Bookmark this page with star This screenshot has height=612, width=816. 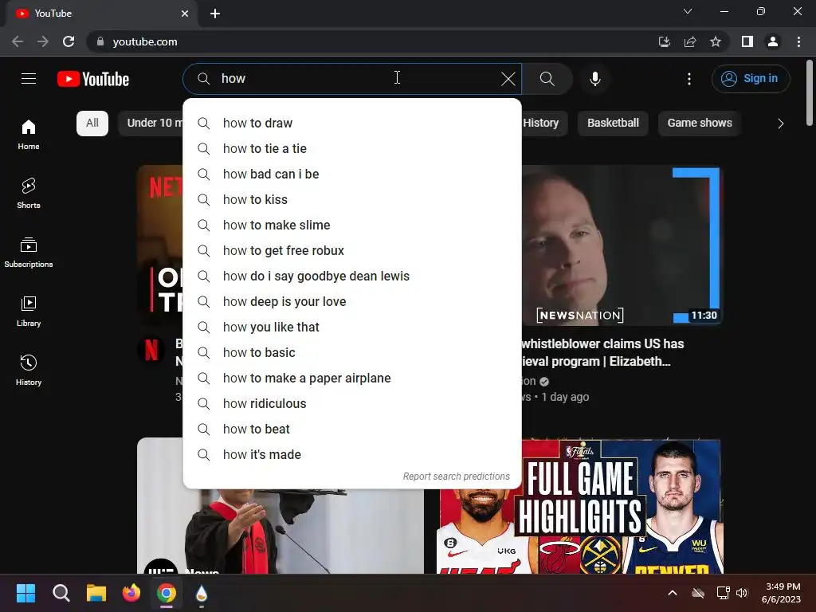point(716,41)
